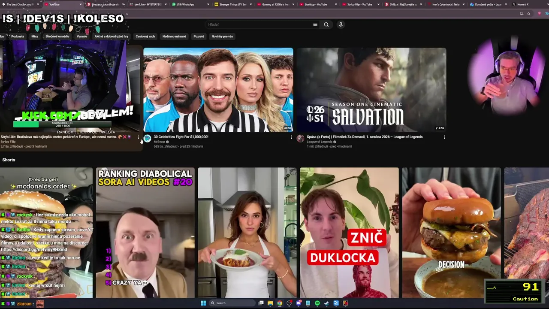The width and height of the screenshot is (549, 309).
Task: Open options menu for 30 Celebrities video
Action: click(x=291, y=137)
